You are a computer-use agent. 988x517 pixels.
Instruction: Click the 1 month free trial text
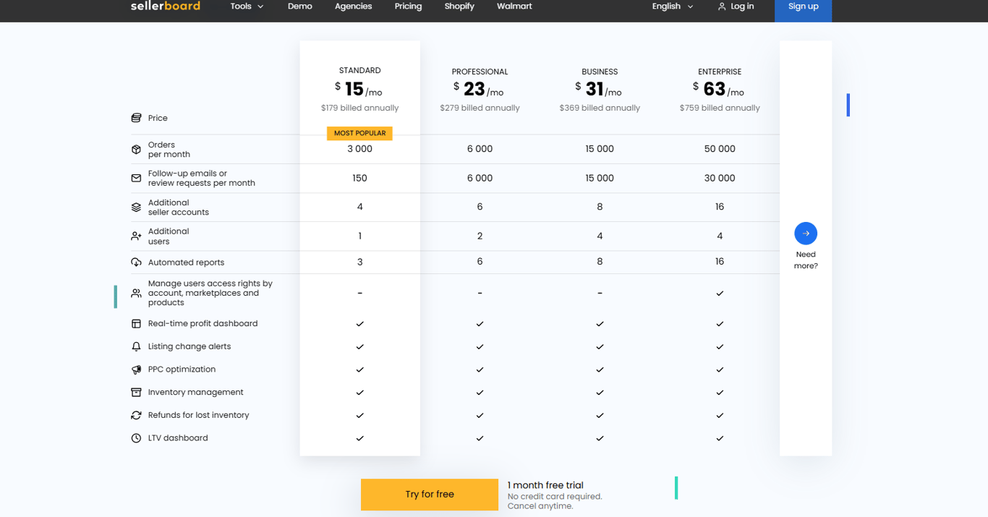545,485
